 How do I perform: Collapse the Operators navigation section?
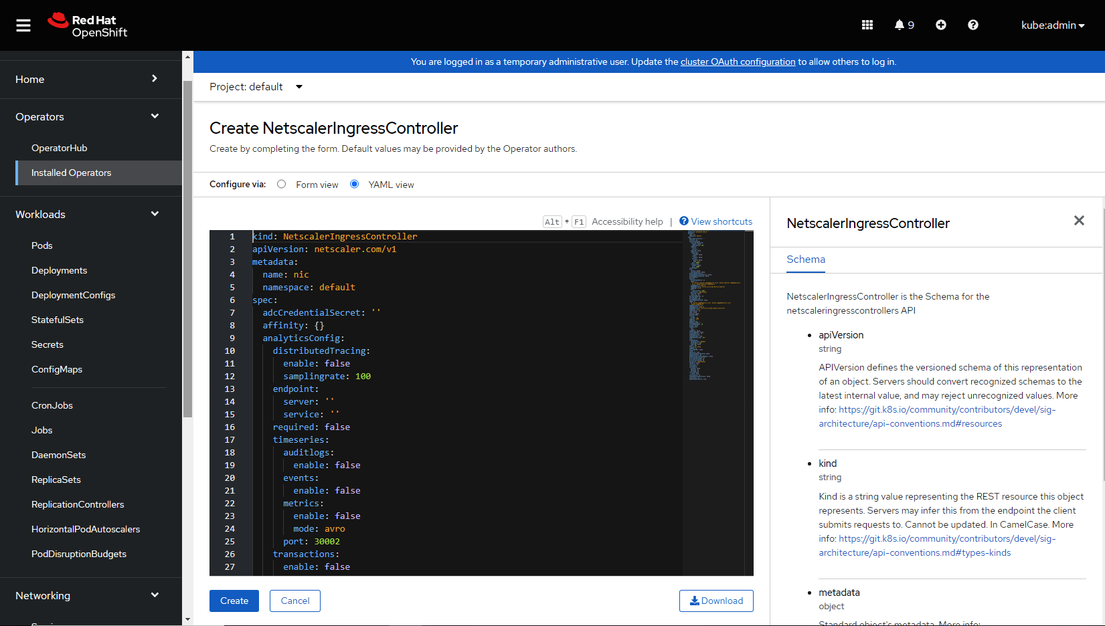[91, 116]
